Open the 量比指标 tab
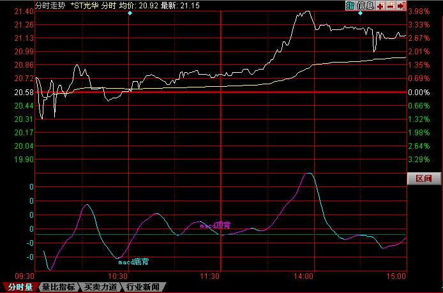 59,287
